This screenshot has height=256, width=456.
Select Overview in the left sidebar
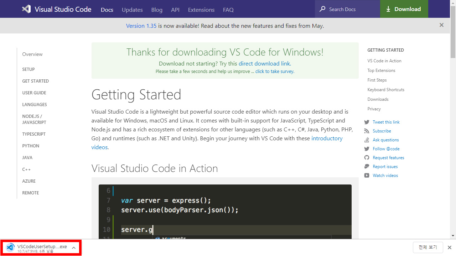click(x=32, y=54)
